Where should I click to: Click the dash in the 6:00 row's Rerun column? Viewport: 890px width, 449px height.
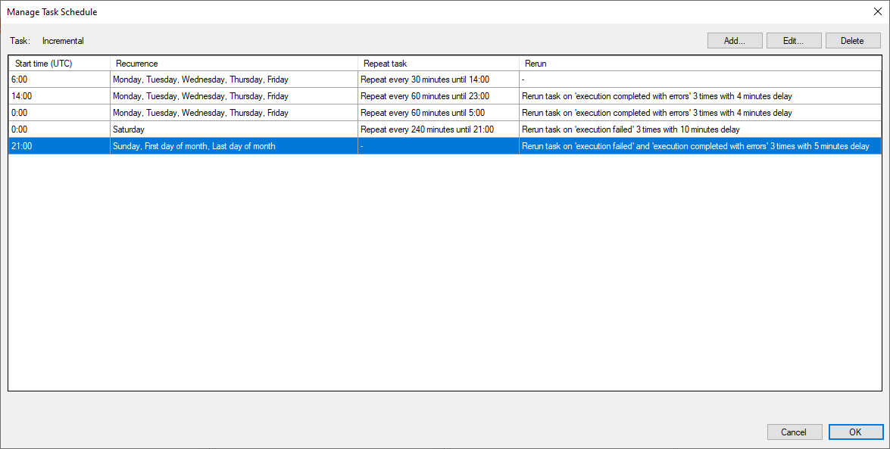click(x=523, y=80)
